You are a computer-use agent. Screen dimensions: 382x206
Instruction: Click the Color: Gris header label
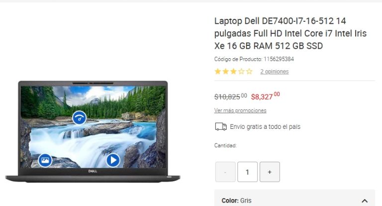237,201
